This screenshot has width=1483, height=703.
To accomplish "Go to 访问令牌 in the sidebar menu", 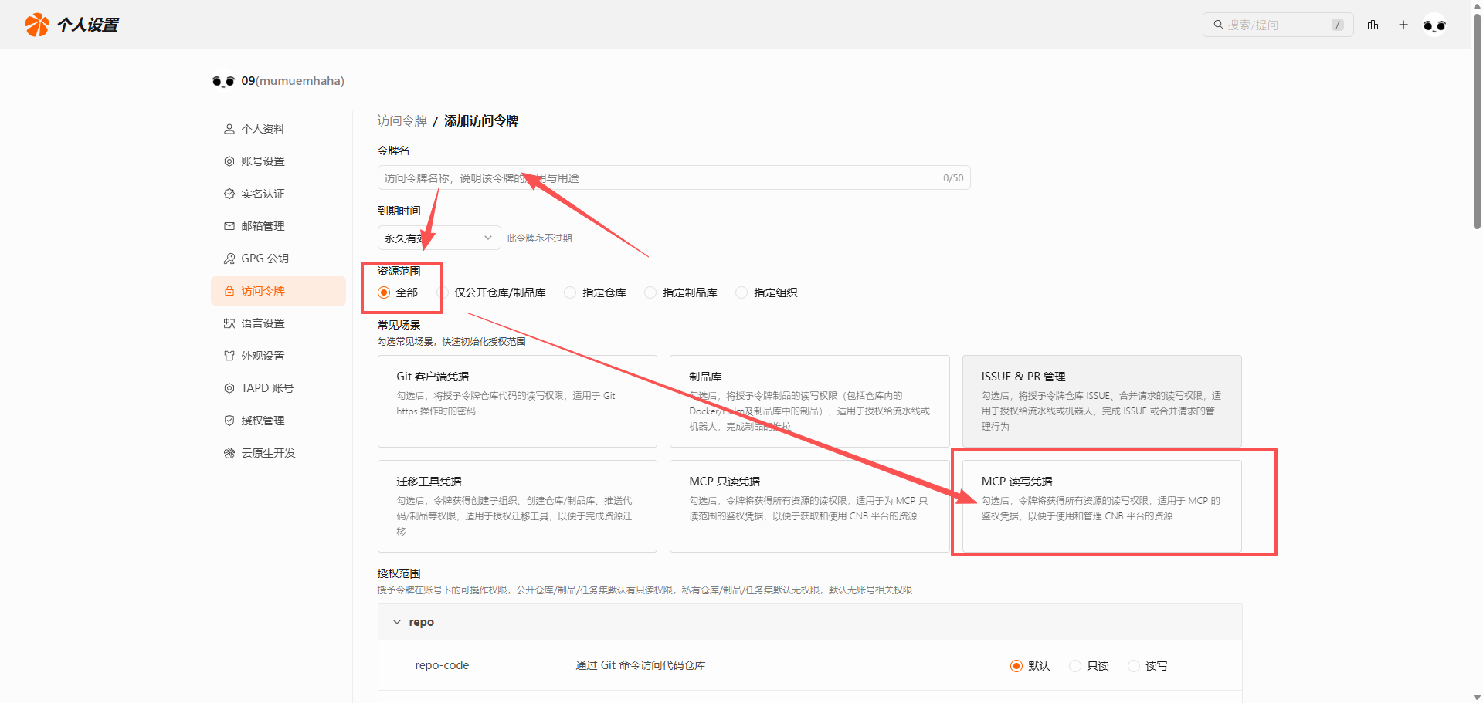I will [263, 291].
